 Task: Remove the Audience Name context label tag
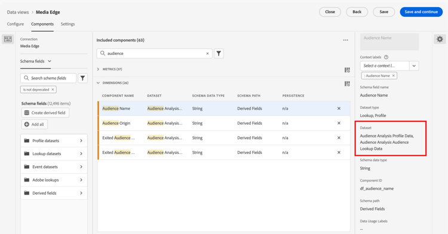394,76
